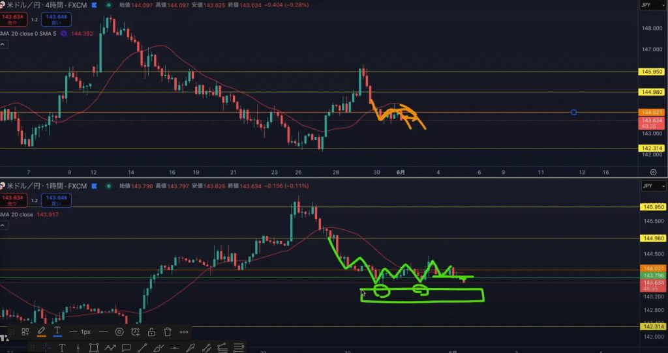Click the market status dot on 1時間 chart
668x353 pixels.
110,186
